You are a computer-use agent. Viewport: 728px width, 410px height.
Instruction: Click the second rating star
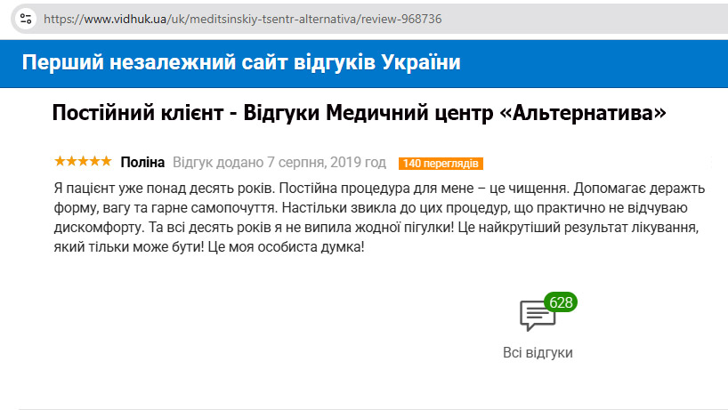pos(71,162)
